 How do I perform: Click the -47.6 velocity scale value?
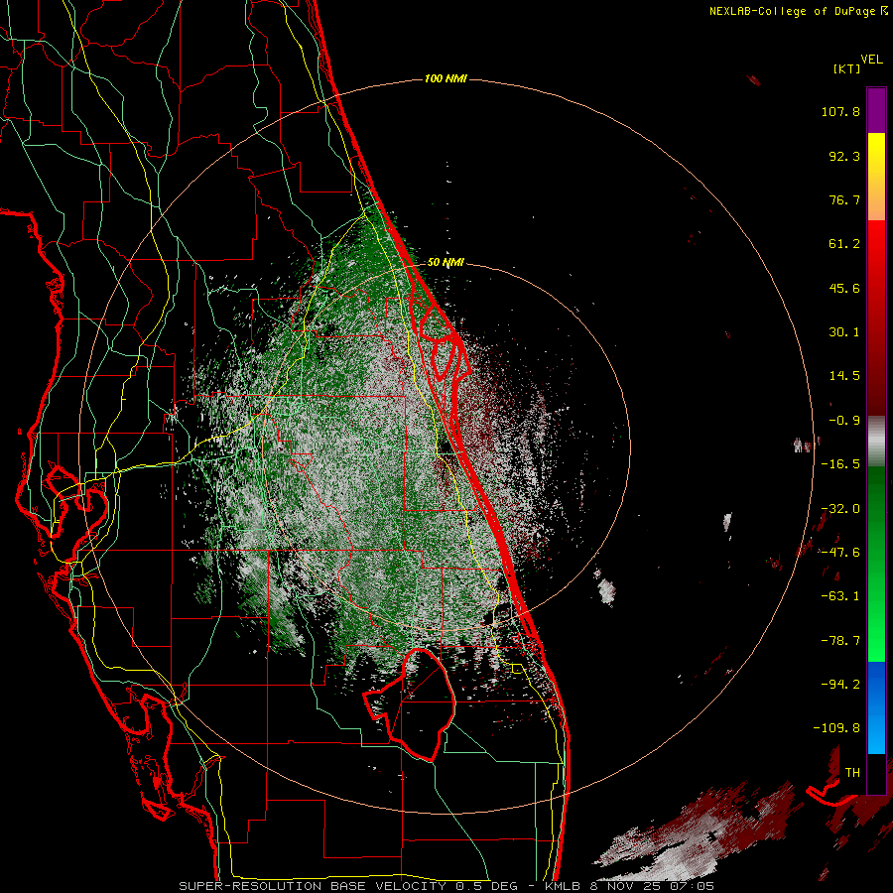tap(840, 553)
